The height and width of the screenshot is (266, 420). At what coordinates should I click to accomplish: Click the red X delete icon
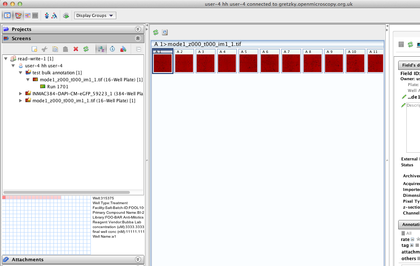click(76, 49)
